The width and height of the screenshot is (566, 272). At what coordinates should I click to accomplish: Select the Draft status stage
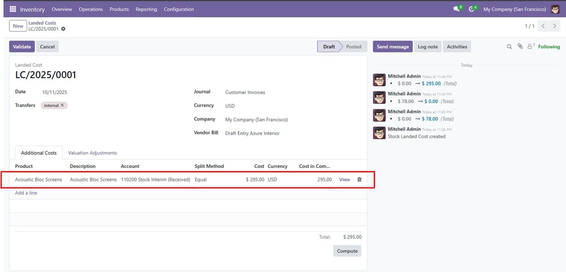click(x=329, y=47)
